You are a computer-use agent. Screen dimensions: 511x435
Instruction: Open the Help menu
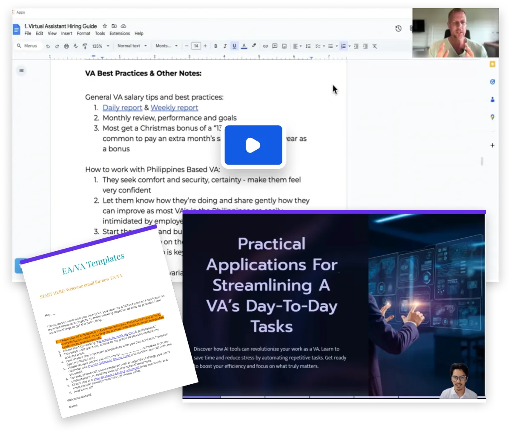click(x=139, y=33)
